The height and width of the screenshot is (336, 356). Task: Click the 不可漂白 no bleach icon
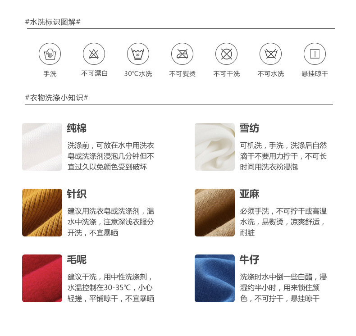(94, 54)
